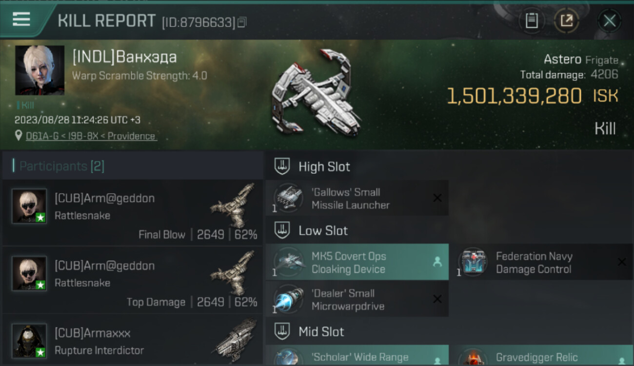Image resolution: width=634 pixels, height=366 pixels.
Task: Click the share export icon
Action: [567, 20]
